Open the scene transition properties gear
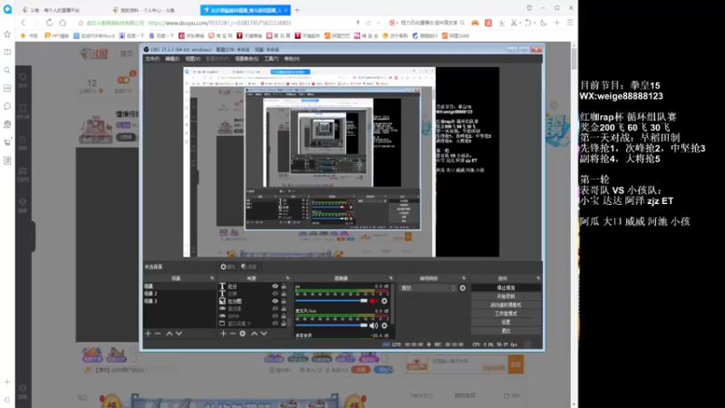The image size is (725, 408). [462, 288]
